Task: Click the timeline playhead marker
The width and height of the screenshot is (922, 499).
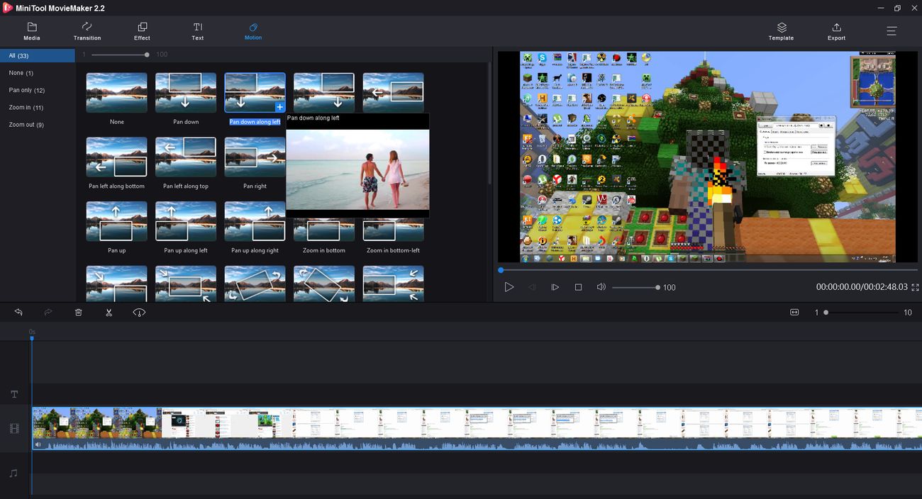Action: pos(31,338)
